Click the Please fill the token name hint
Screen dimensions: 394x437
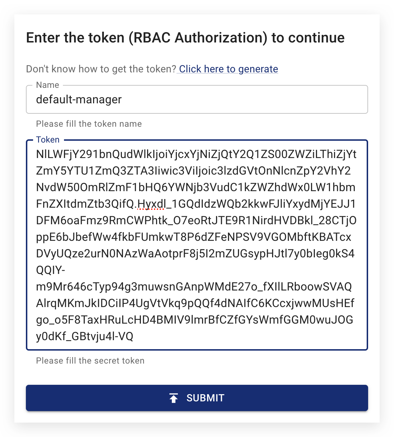(88, 124)
